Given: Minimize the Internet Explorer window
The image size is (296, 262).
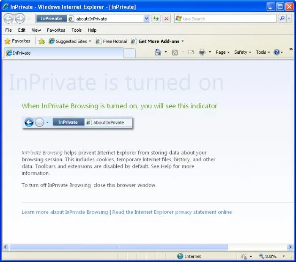Looking at the screenshot, I should (x=271, y=7).
